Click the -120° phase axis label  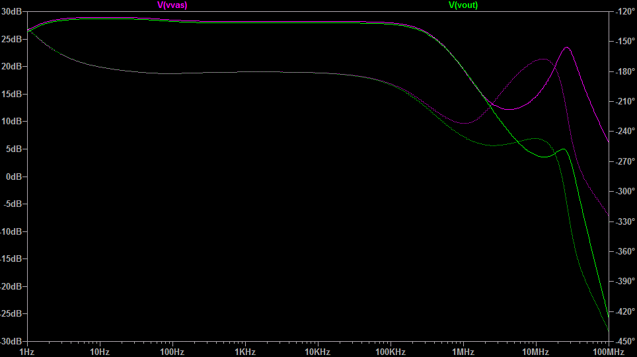(625, 11)
